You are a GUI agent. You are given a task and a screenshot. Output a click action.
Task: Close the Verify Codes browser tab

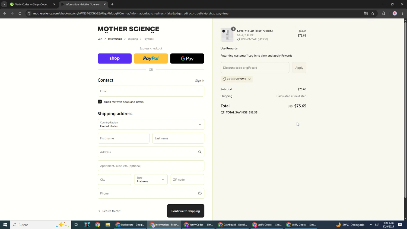[54, 4]
